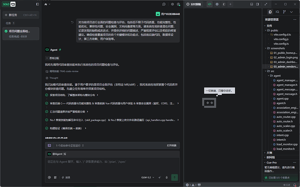Open the notification bell in status bar
The width and height of the screenshot is (300, 187).
pyautogui.click(x=295, y=185)
